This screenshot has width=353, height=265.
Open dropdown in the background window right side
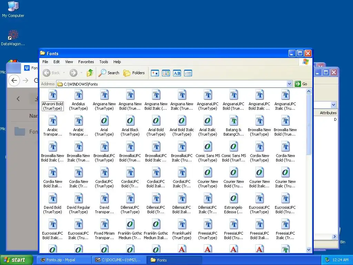(333, 105)
